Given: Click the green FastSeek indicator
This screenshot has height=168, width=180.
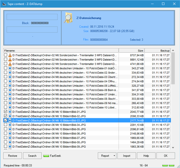Looking at the screenshot, I should click(46, 156).
